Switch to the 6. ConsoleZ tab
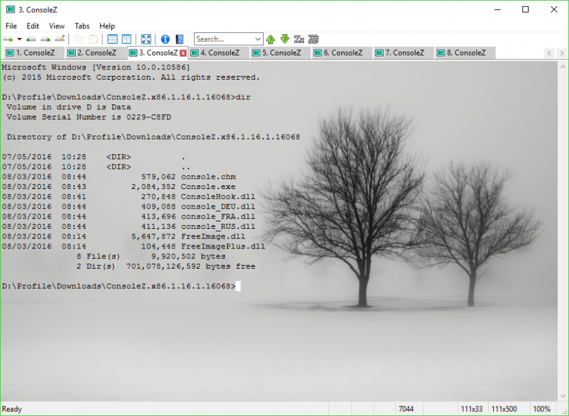 click(x=341, y=52)
